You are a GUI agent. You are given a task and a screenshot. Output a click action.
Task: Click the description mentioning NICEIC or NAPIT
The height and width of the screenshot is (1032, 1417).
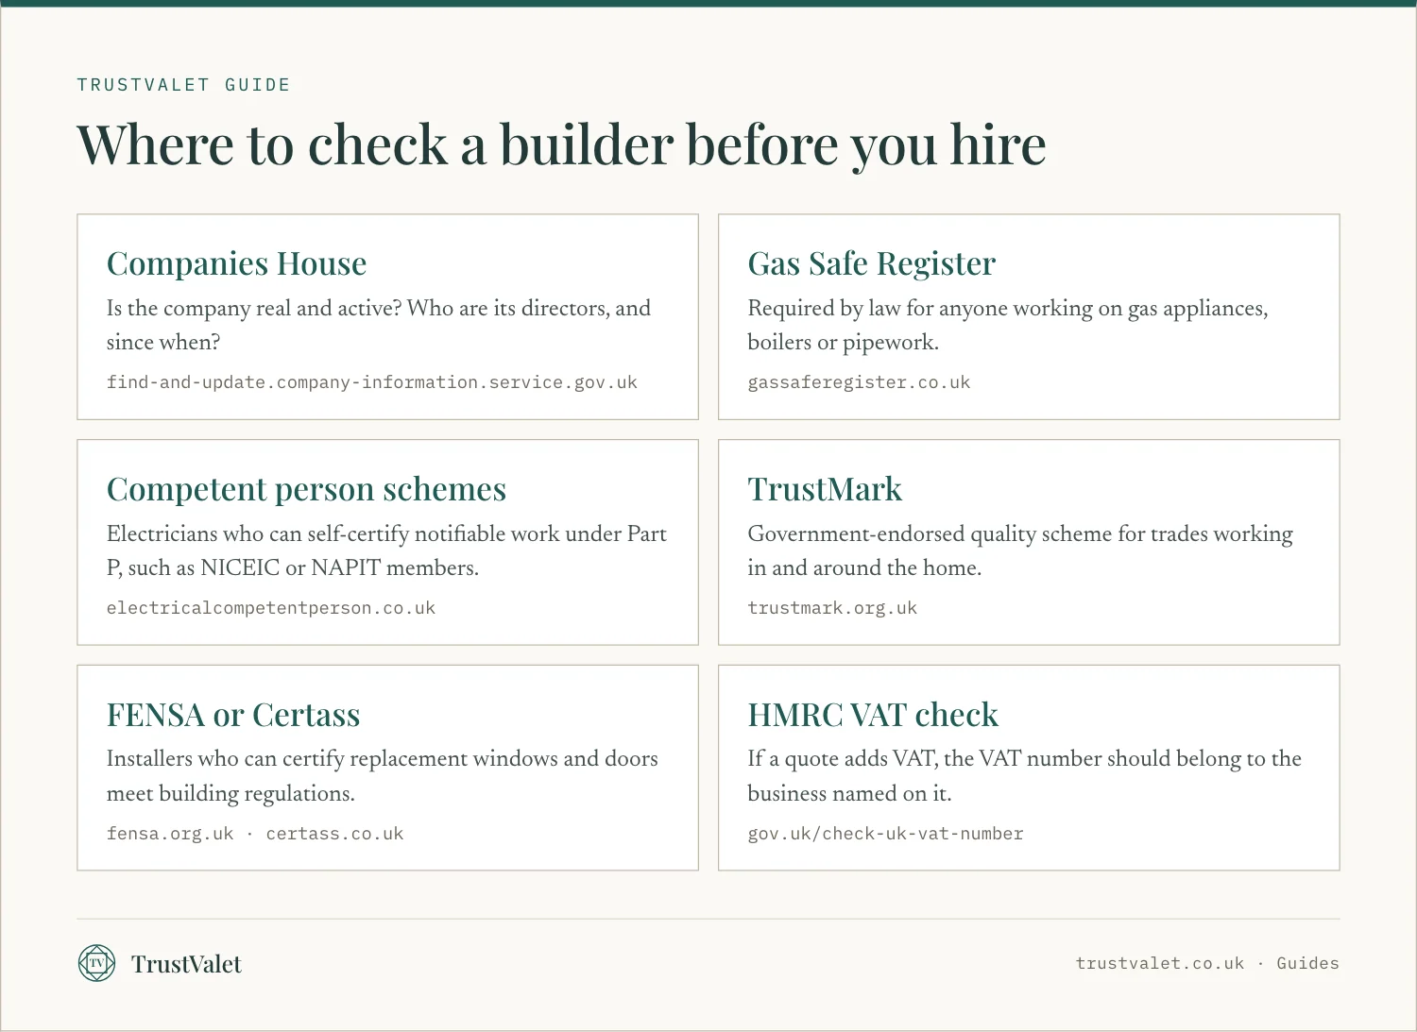tap(386, 550)
